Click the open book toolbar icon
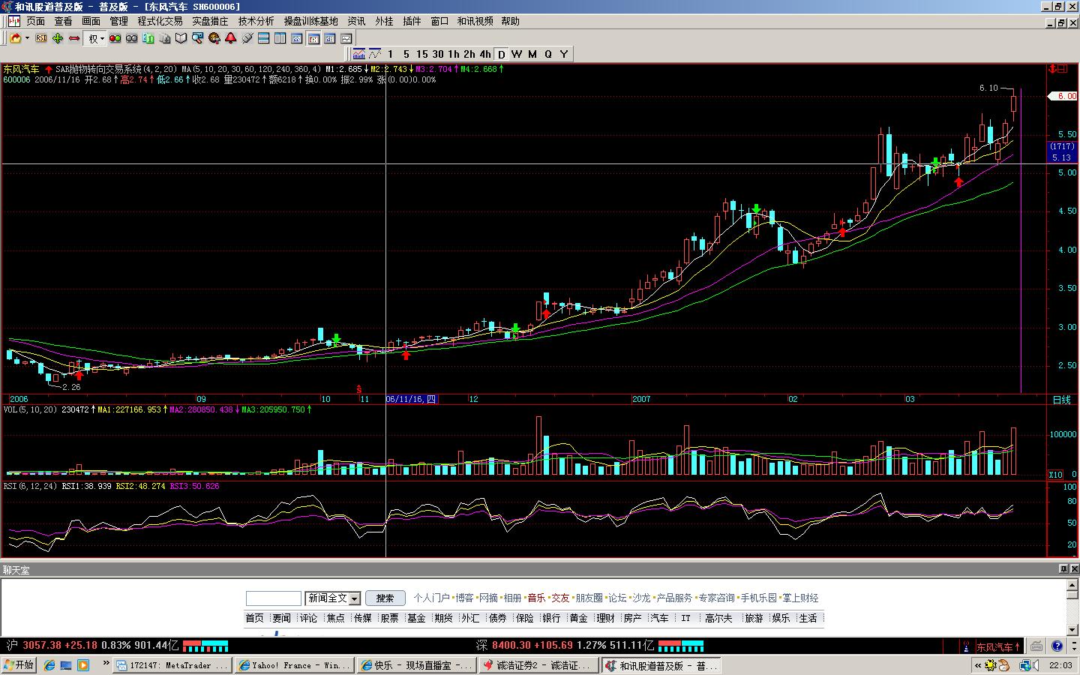 click(x=181, y=38)
